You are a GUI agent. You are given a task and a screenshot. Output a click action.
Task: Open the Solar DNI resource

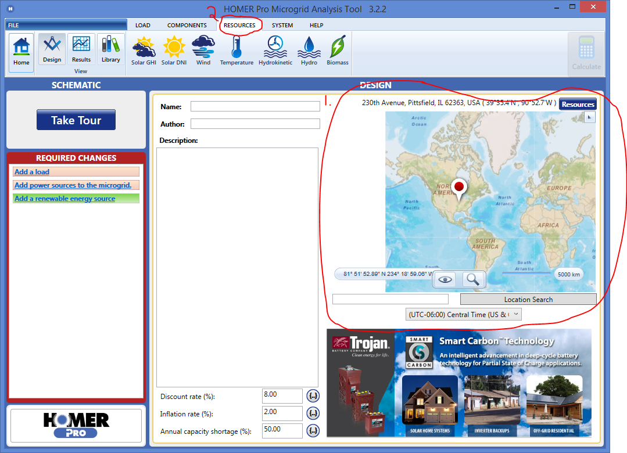pos(174,50)
